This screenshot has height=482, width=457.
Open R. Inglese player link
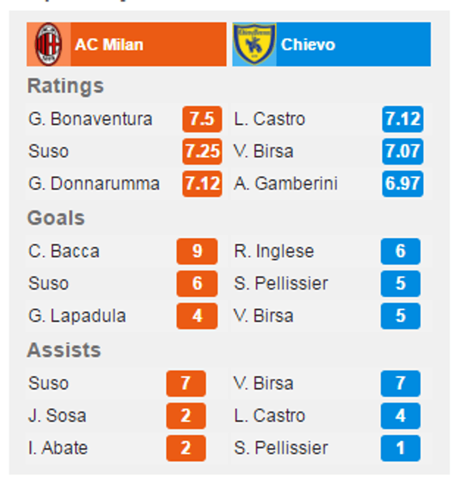[274, 252]
